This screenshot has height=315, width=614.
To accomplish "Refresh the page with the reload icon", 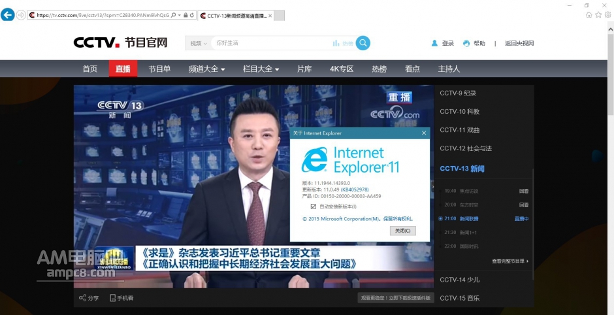I will 192,15.
